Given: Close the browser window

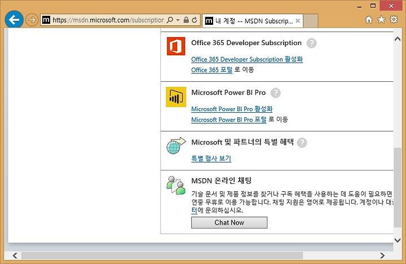Looking at the screenshot, I should tap(391, 6).
